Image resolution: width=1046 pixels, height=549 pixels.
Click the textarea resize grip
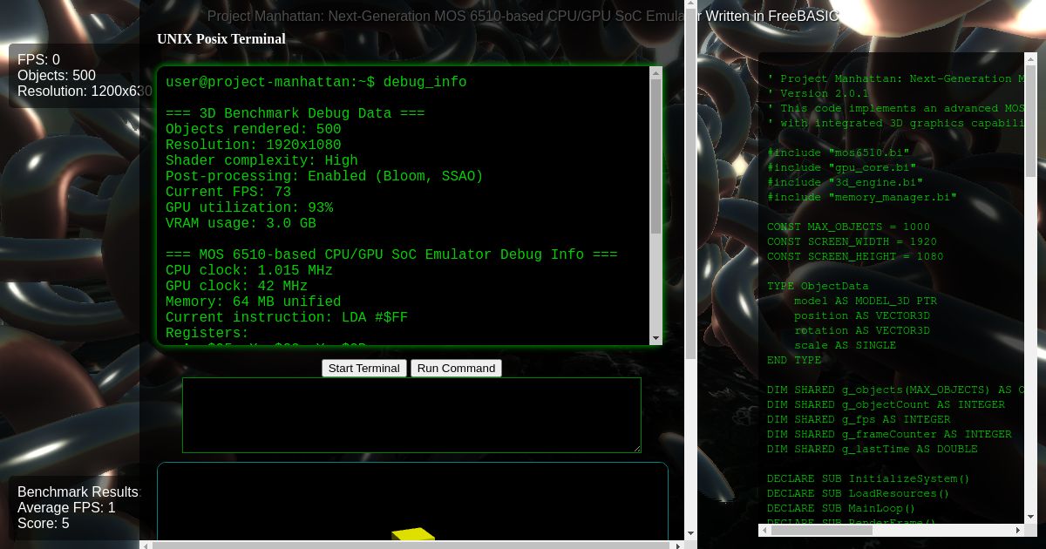[x=637, y=448]
